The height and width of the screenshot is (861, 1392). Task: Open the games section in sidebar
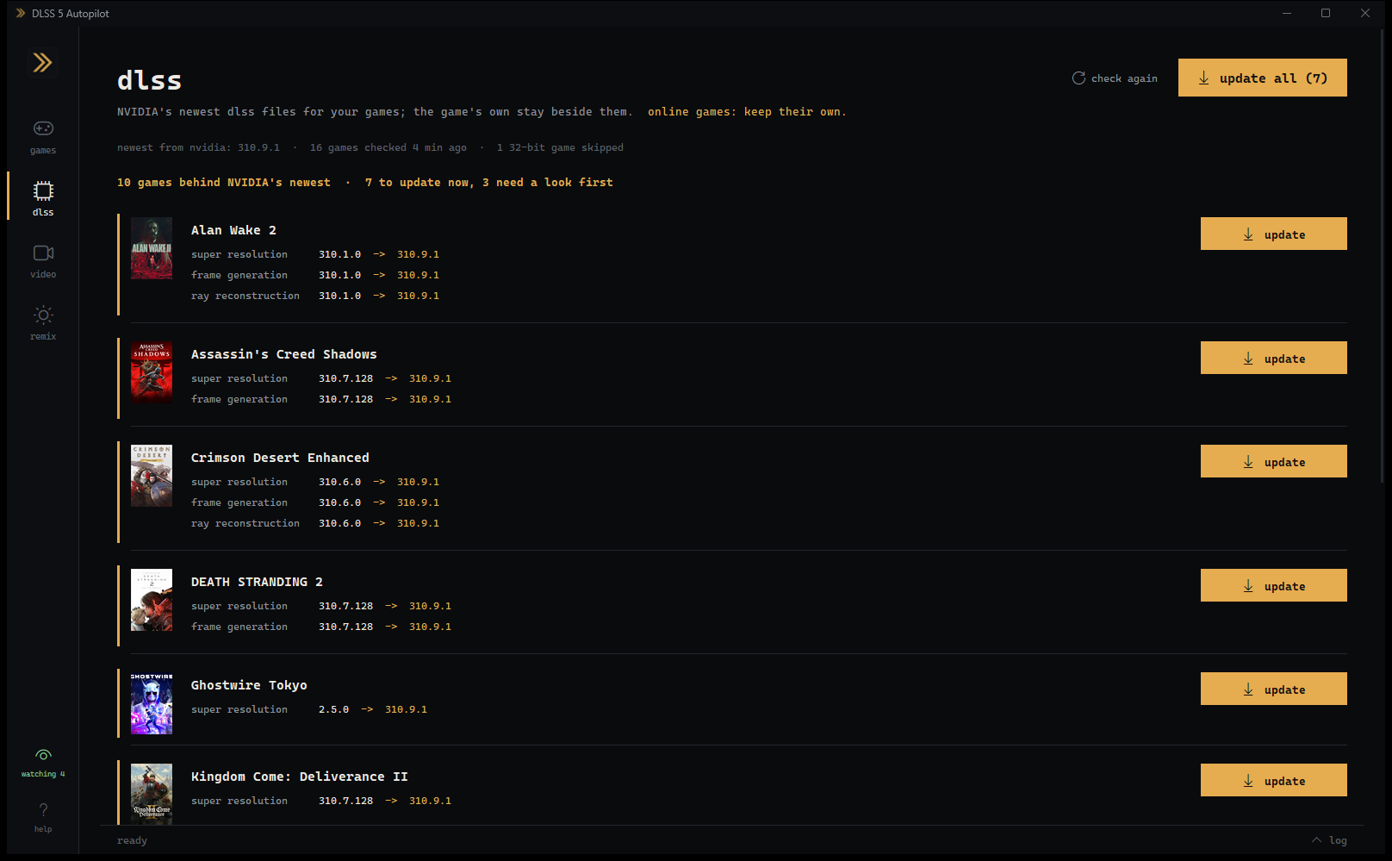pyautogui.click(x=43, y=136)
